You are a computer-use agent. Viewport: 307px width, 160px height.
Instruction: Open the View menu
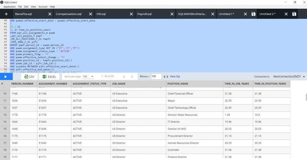coord(33,7)
